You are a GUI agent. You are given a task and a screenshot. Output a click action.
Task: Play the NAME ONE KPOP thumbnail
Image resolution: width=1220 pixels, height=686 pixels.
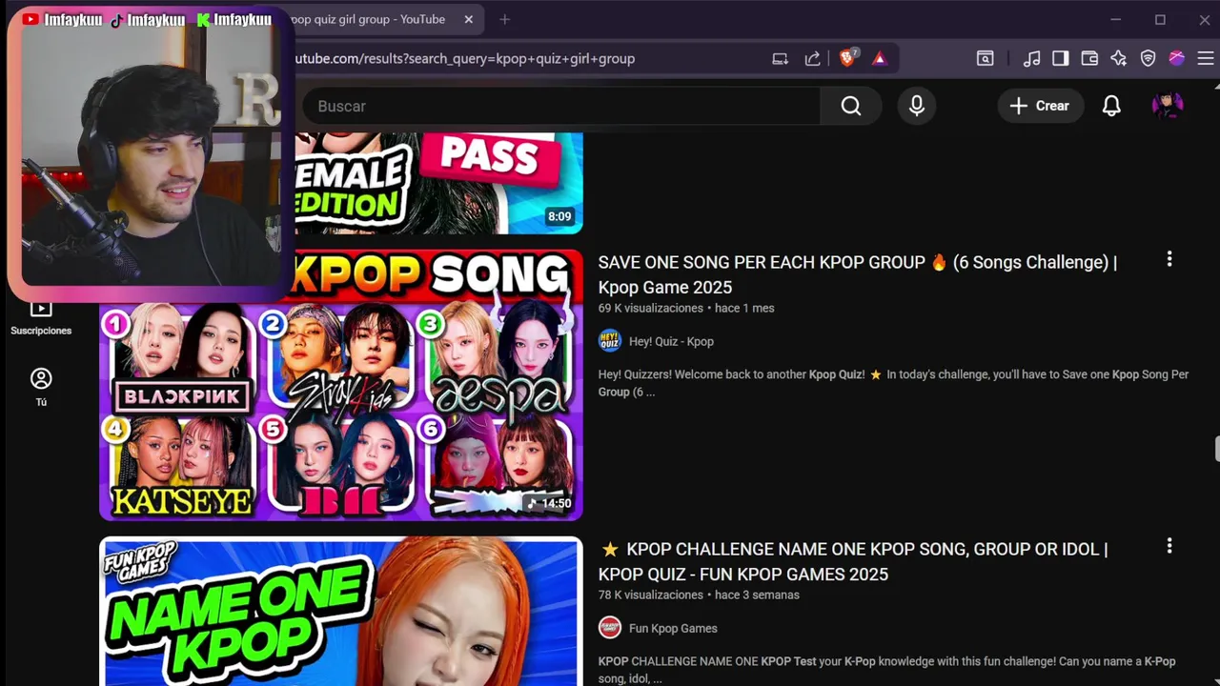pyautogui.click(x=341, y=611)
